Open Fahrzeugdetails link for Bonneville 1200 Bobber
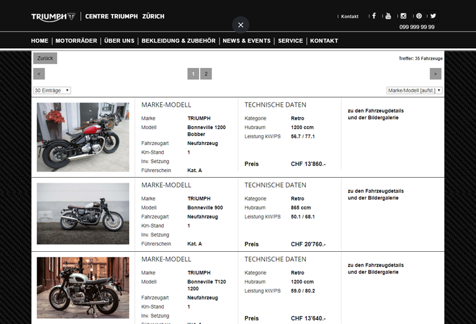 pos(376,114)
